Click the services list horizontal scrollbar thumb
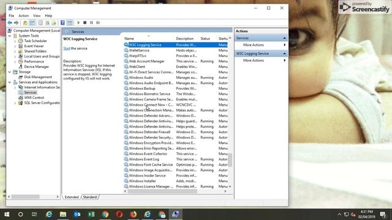The width and height of the screenshot is (392, 220). [162, 191]
